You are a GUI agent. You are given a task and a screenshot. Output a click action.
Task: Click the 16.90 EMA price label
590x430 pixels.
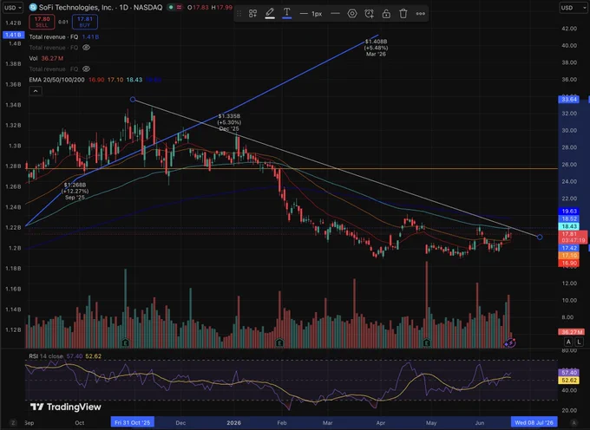pyautogui.click(x=569, y=263)
